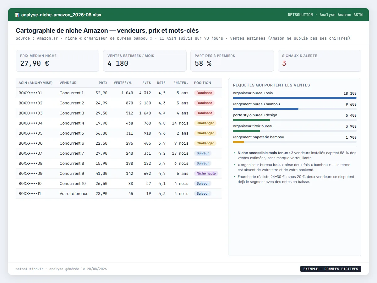This screenshot has width=377, height=283.
Task: Select the Concurrent 2 vendor cell
Action: pyautogui.click(x=72, y=103)
